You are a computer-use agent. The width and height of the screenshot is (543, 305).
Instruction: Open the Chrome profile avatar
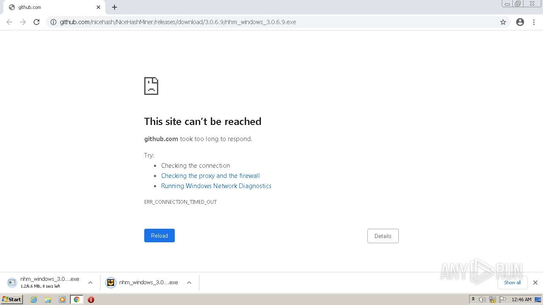click(x=520, y=22)
